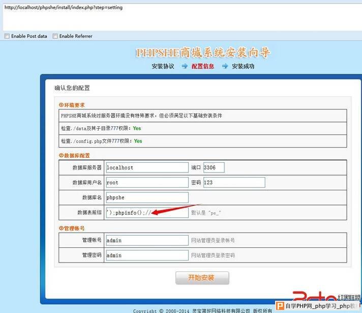Click the 默认是 "pe_" hint text
362x313 pixels.
point(206,213)
